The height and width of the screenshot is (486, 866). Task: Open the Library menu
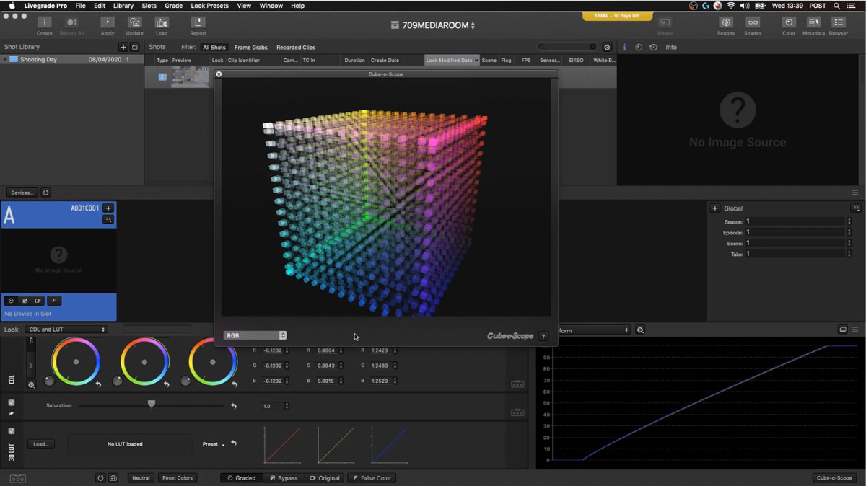coord(123,5)
